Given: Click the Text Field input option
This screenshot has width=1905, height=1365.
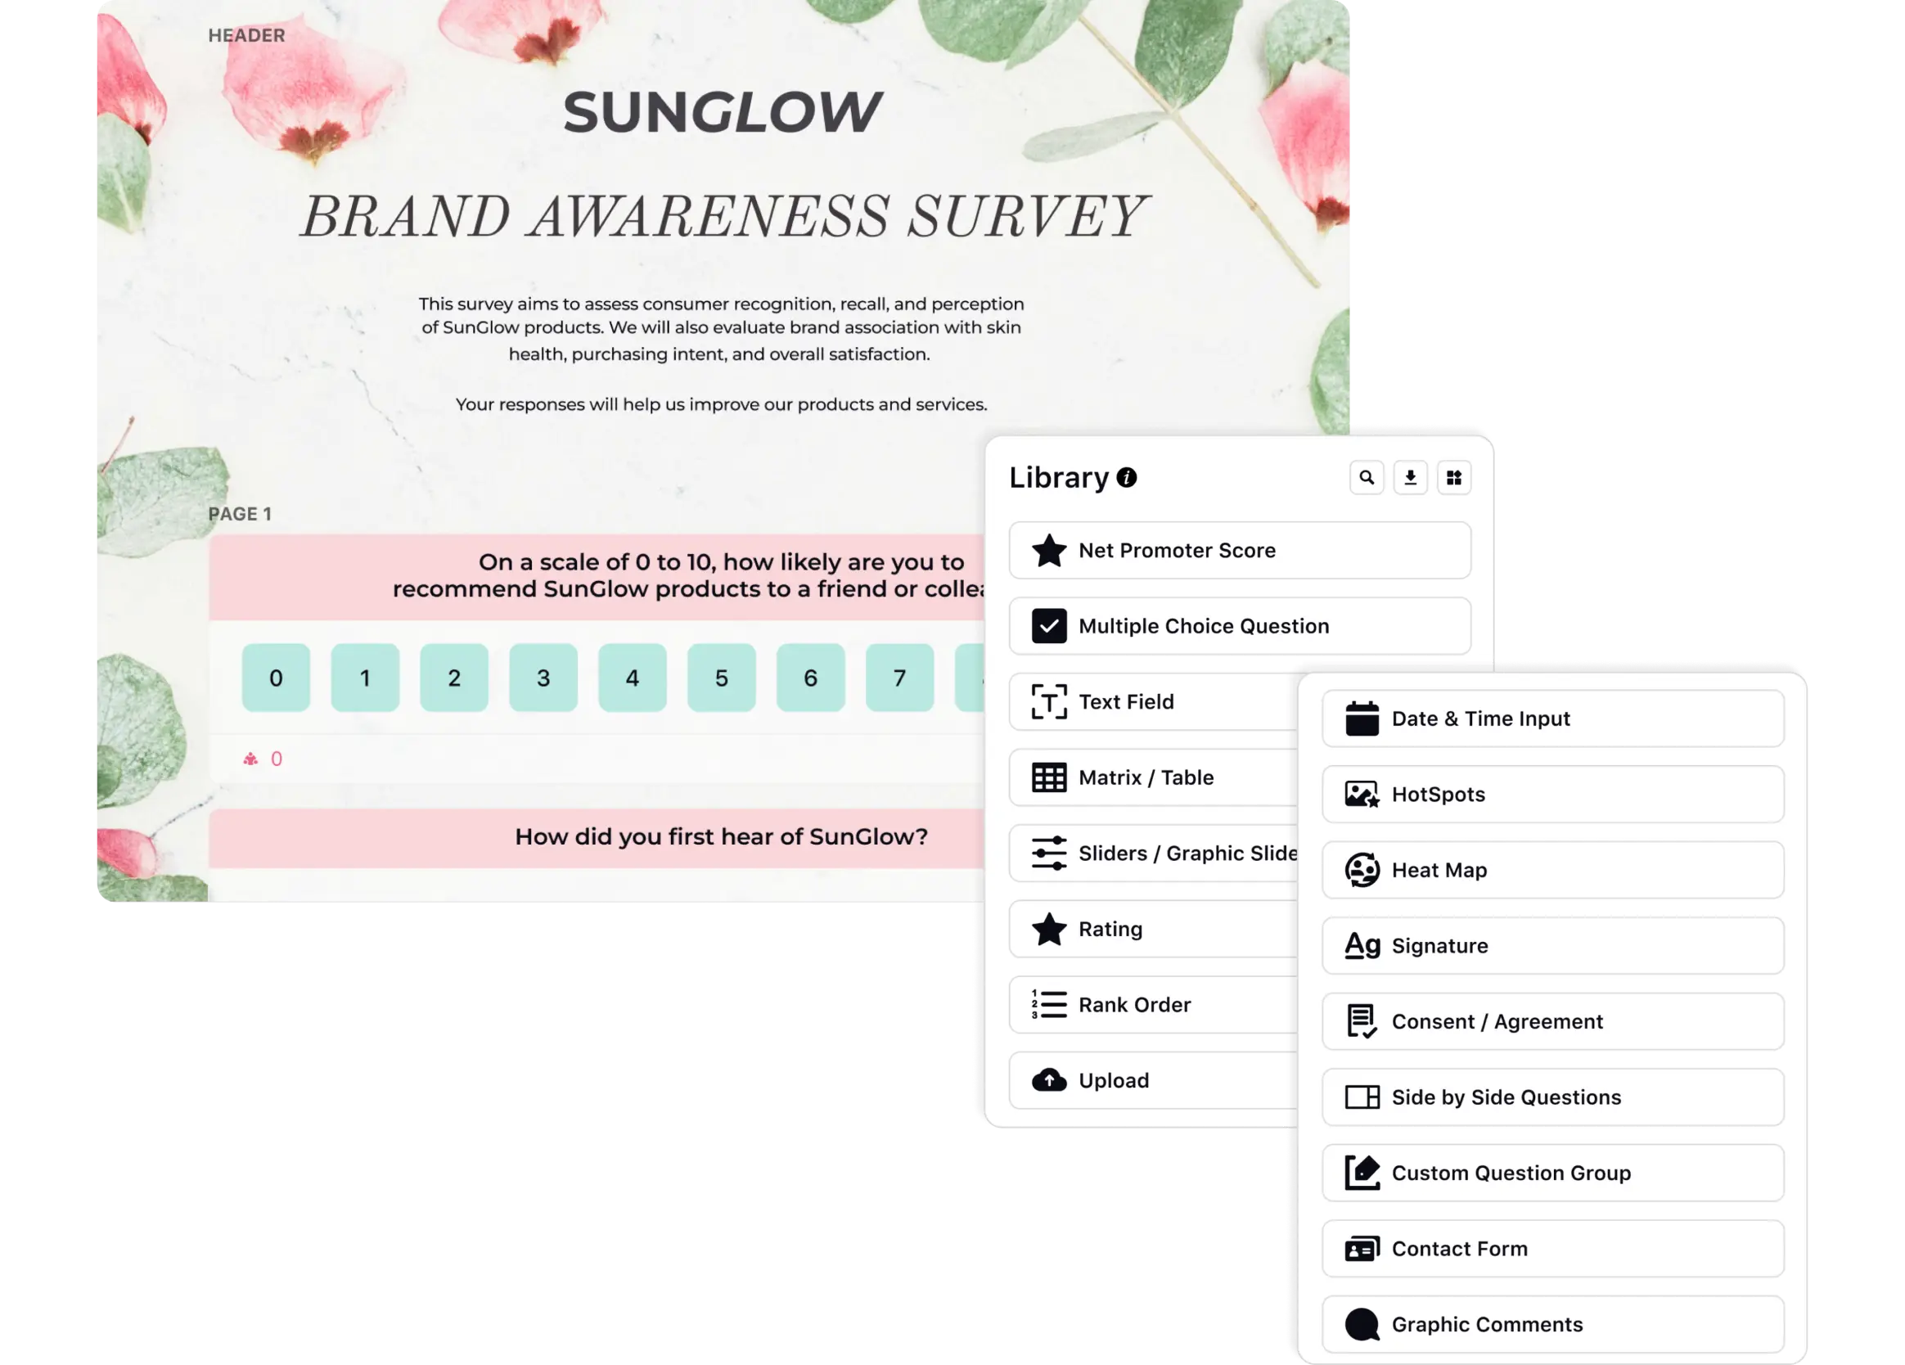Looking at the screenshot, I should [1125, 701].
